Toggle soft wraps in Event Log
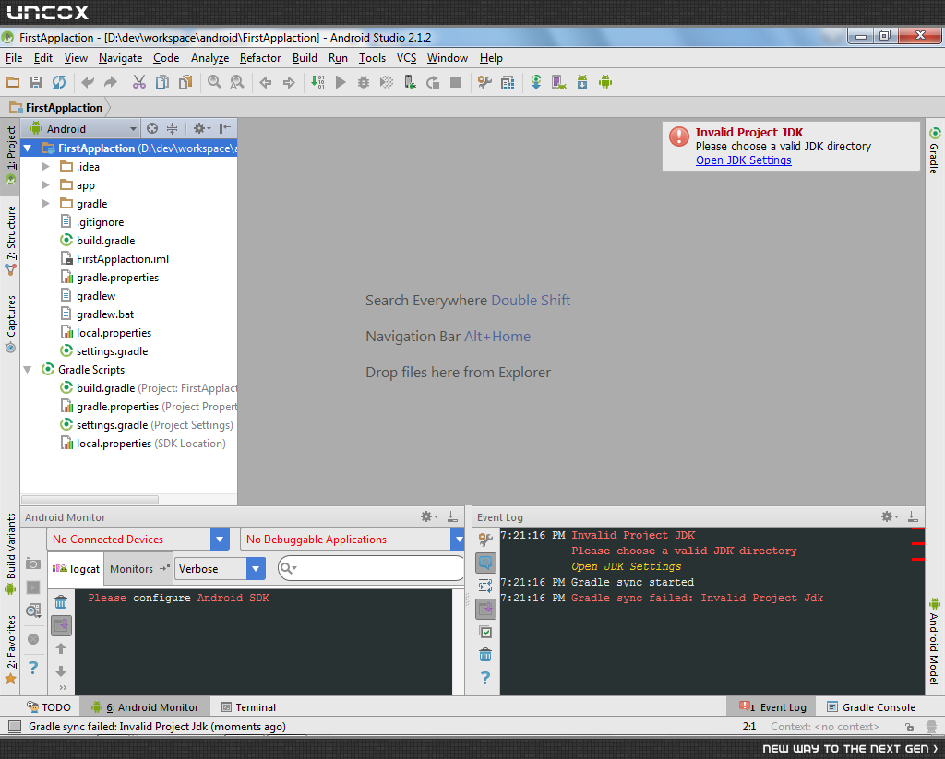 pos(485,586)
